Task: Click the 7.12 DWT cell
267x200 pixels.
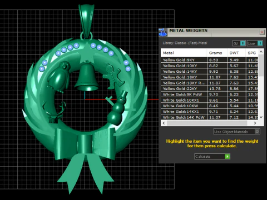Action: [236, 117]
